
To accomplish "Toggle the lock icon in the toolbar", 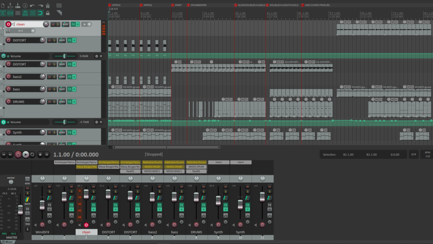I will 48,13.
